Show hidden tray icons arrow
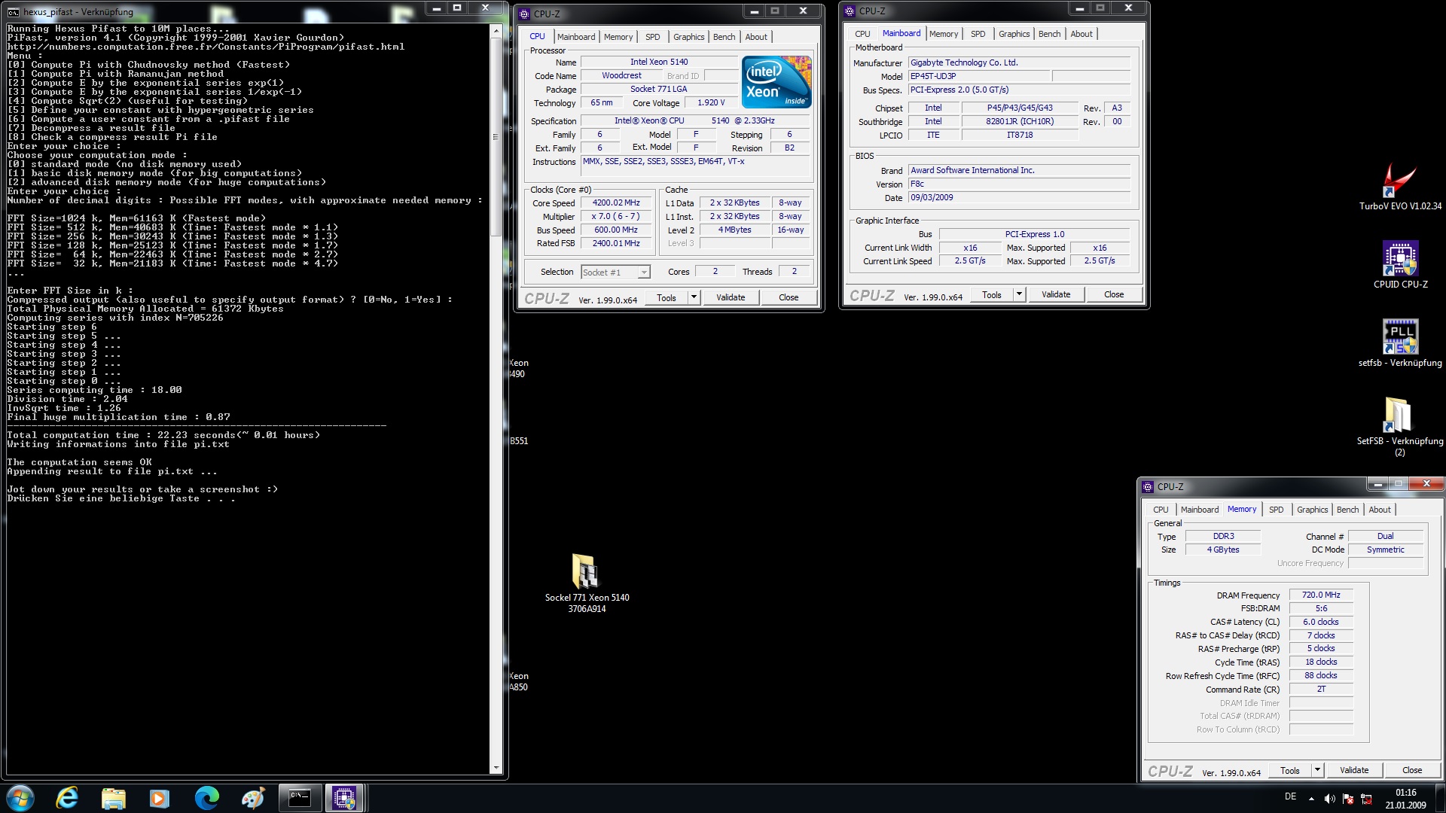The height and width of the screenshot is (813, 1446). (1311, 799)
